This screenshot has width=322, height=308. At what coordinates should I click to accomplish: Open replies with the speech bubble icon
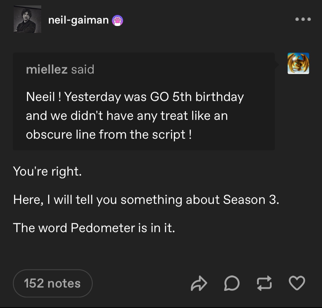coord(232,283)
